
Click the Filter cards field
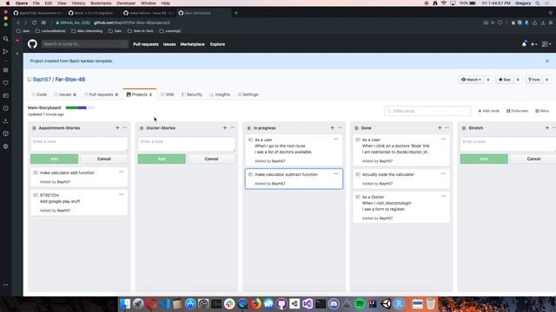427,111
